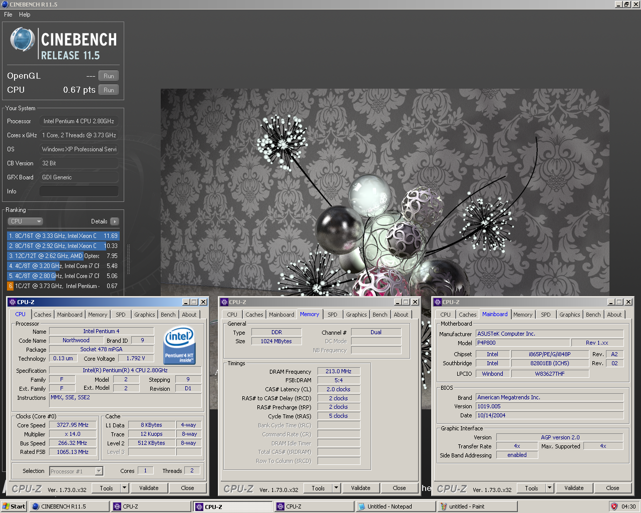641x513 pixels.
Task: Click Validate in right CPU-Z window
Action: pyautogui.click(x=574, y=488)
